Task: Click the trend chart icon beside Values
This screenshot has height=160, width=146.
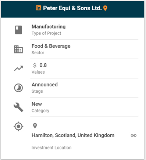Action: [x=18, y=68]
